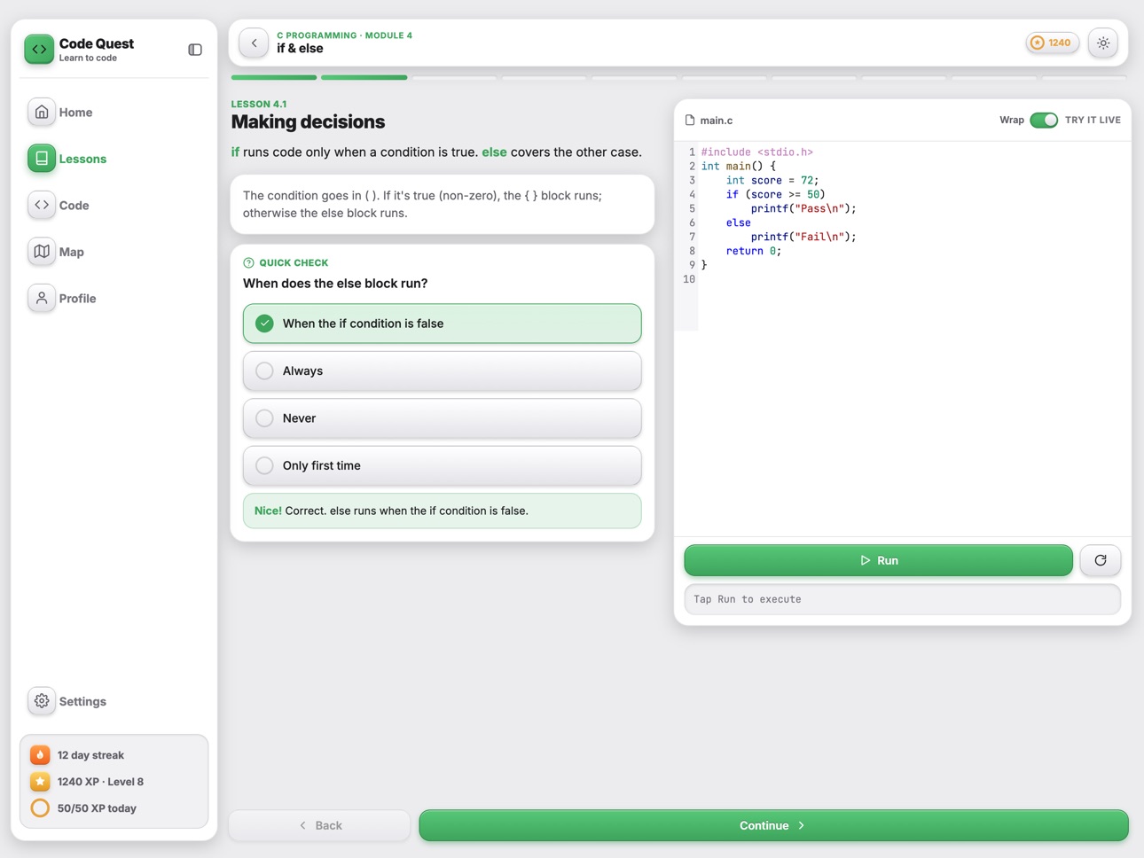Click the Quick Check question mark icon
This screenshot has width=1144, height=858.
coord(248,262)
